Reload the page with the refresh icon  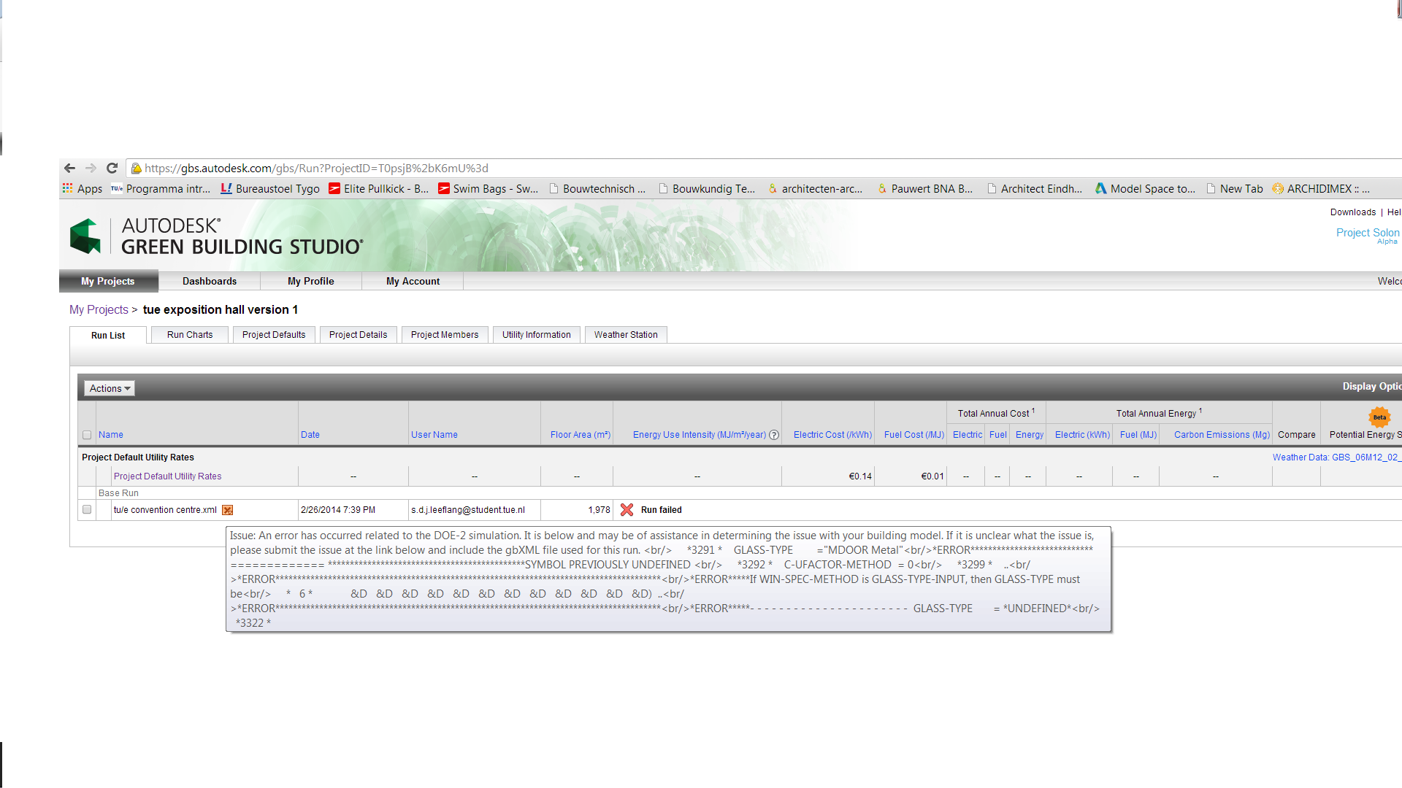click(112, 169)
